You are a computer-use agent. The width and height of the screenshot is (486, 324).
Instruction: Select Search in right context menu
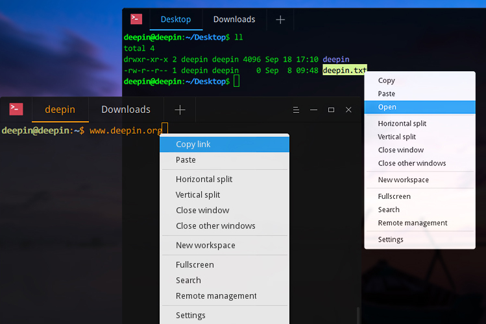pos(420,210)
